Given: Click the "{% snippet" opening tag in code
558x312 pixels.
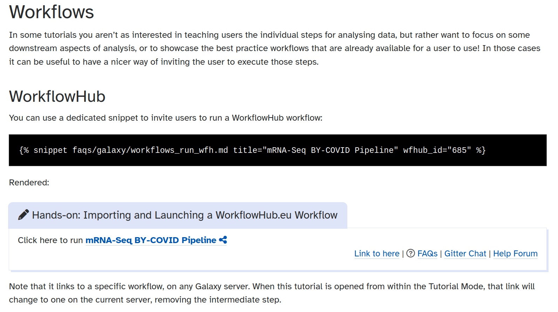Looking at the screenshot, I should click(x=43, y=150).
